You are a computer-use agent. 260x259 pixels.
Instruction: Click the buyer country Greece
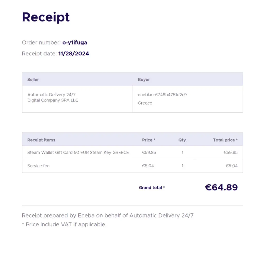click(145, 103)
